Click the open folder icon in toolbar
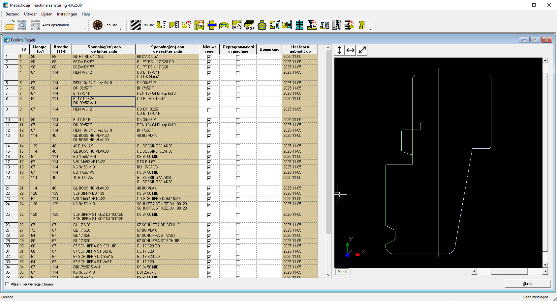The image size is (557, 301). [x=10, y=25]
